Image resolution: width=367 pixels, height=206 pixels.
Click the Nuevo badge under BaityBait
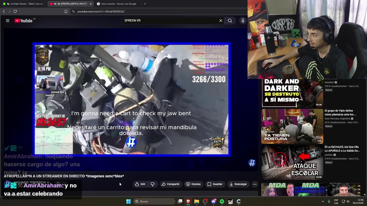329,90
